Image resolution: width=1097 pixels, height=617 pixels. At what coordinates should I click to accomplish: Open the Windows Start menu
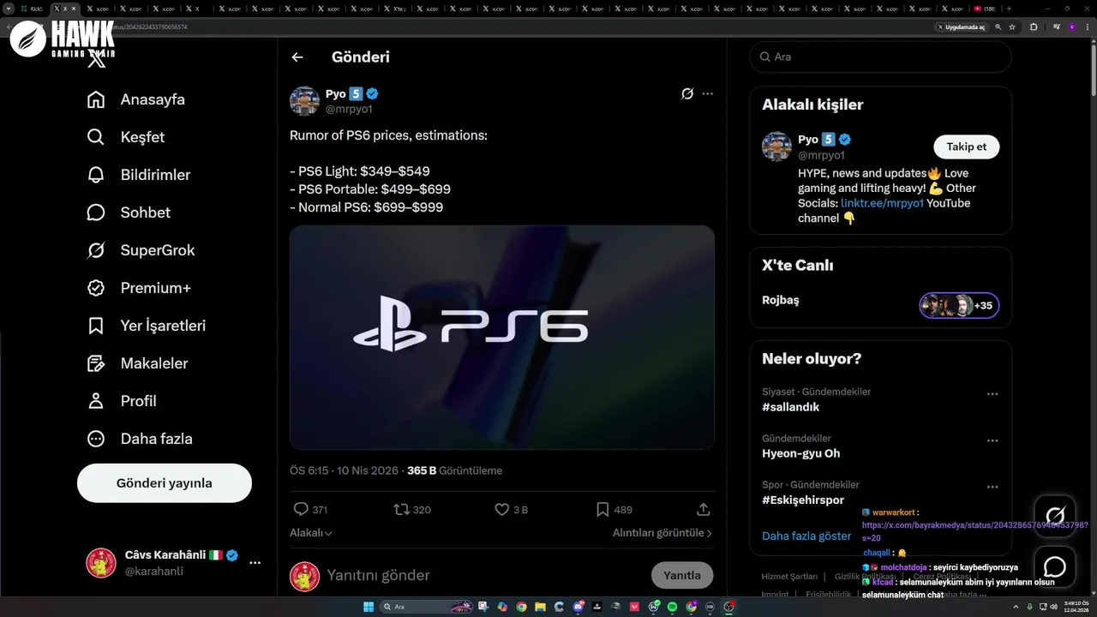(x=369, y=607)
